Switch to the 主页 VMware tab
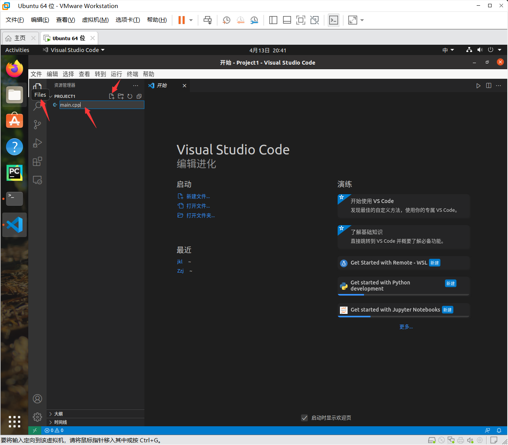 (x=20, y=38)
